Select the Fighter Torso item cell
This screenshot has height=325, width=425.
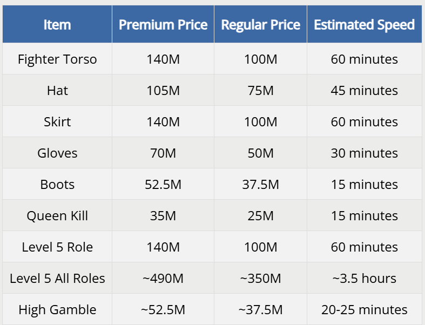click(57, 59)
